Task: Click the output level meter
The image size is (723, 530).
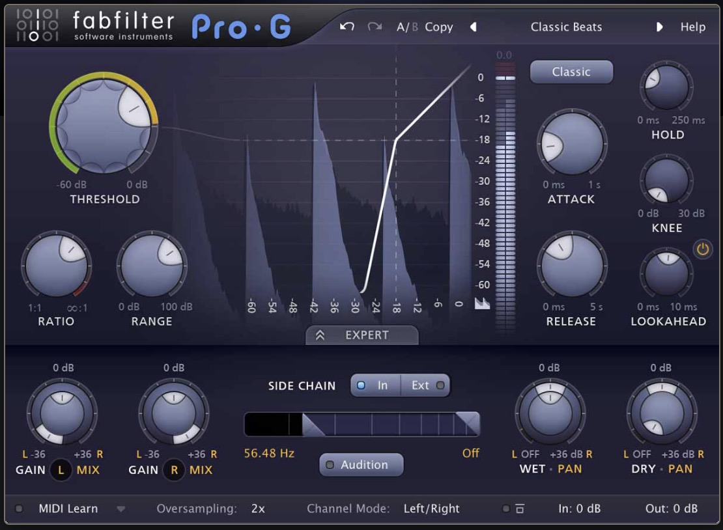Action: coord(505,198)
